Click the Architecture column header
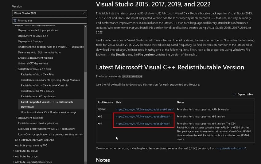 click(x=105, y=102)
